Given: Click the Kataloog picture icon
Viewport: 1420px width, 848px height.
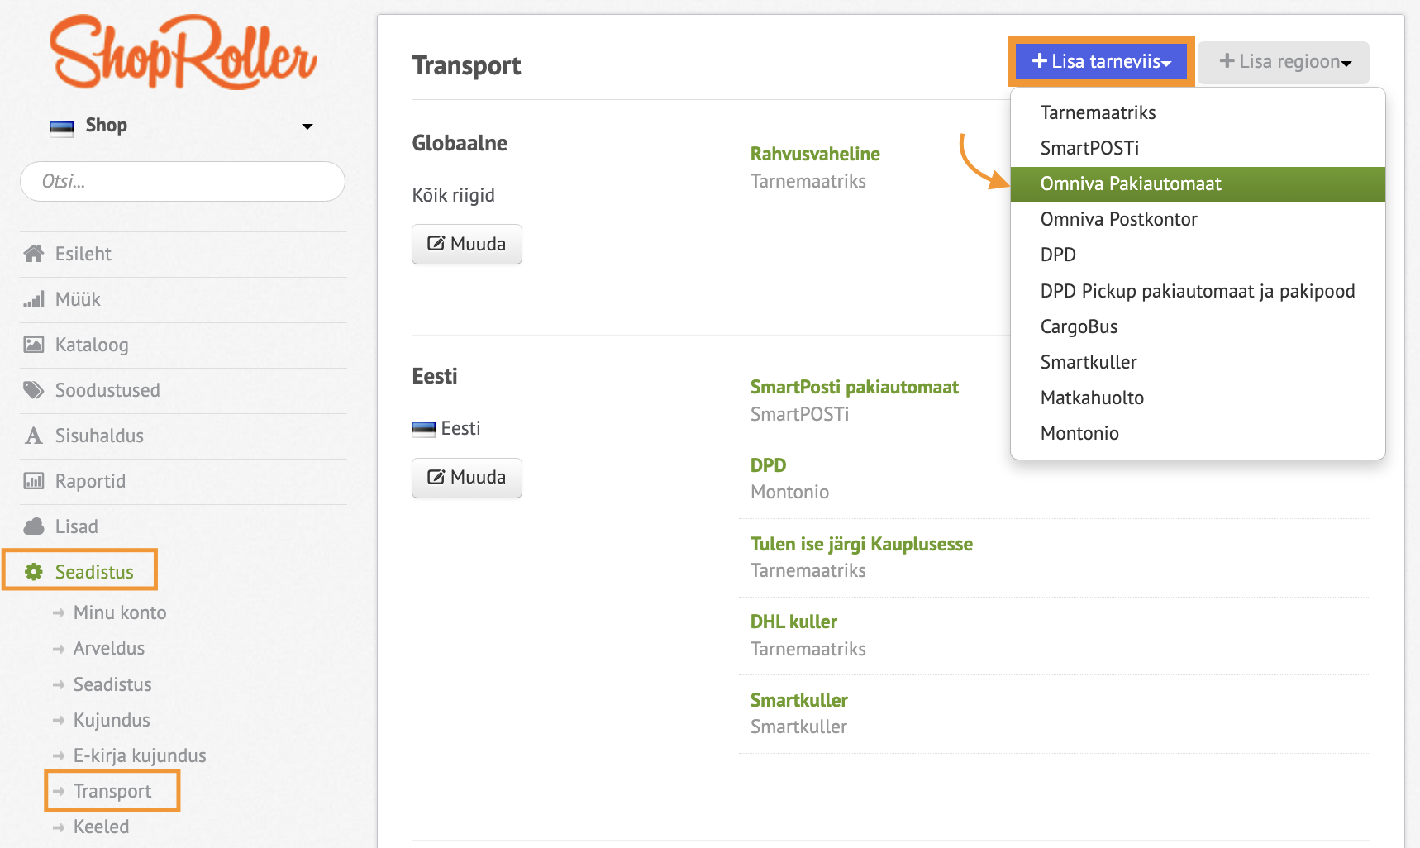Looking at the screenshot, I should 34,345.
